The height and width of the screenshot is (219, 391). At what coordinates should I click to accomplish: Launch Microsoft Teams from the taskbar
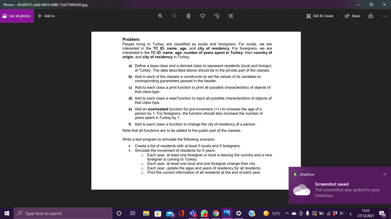(192, 213)
